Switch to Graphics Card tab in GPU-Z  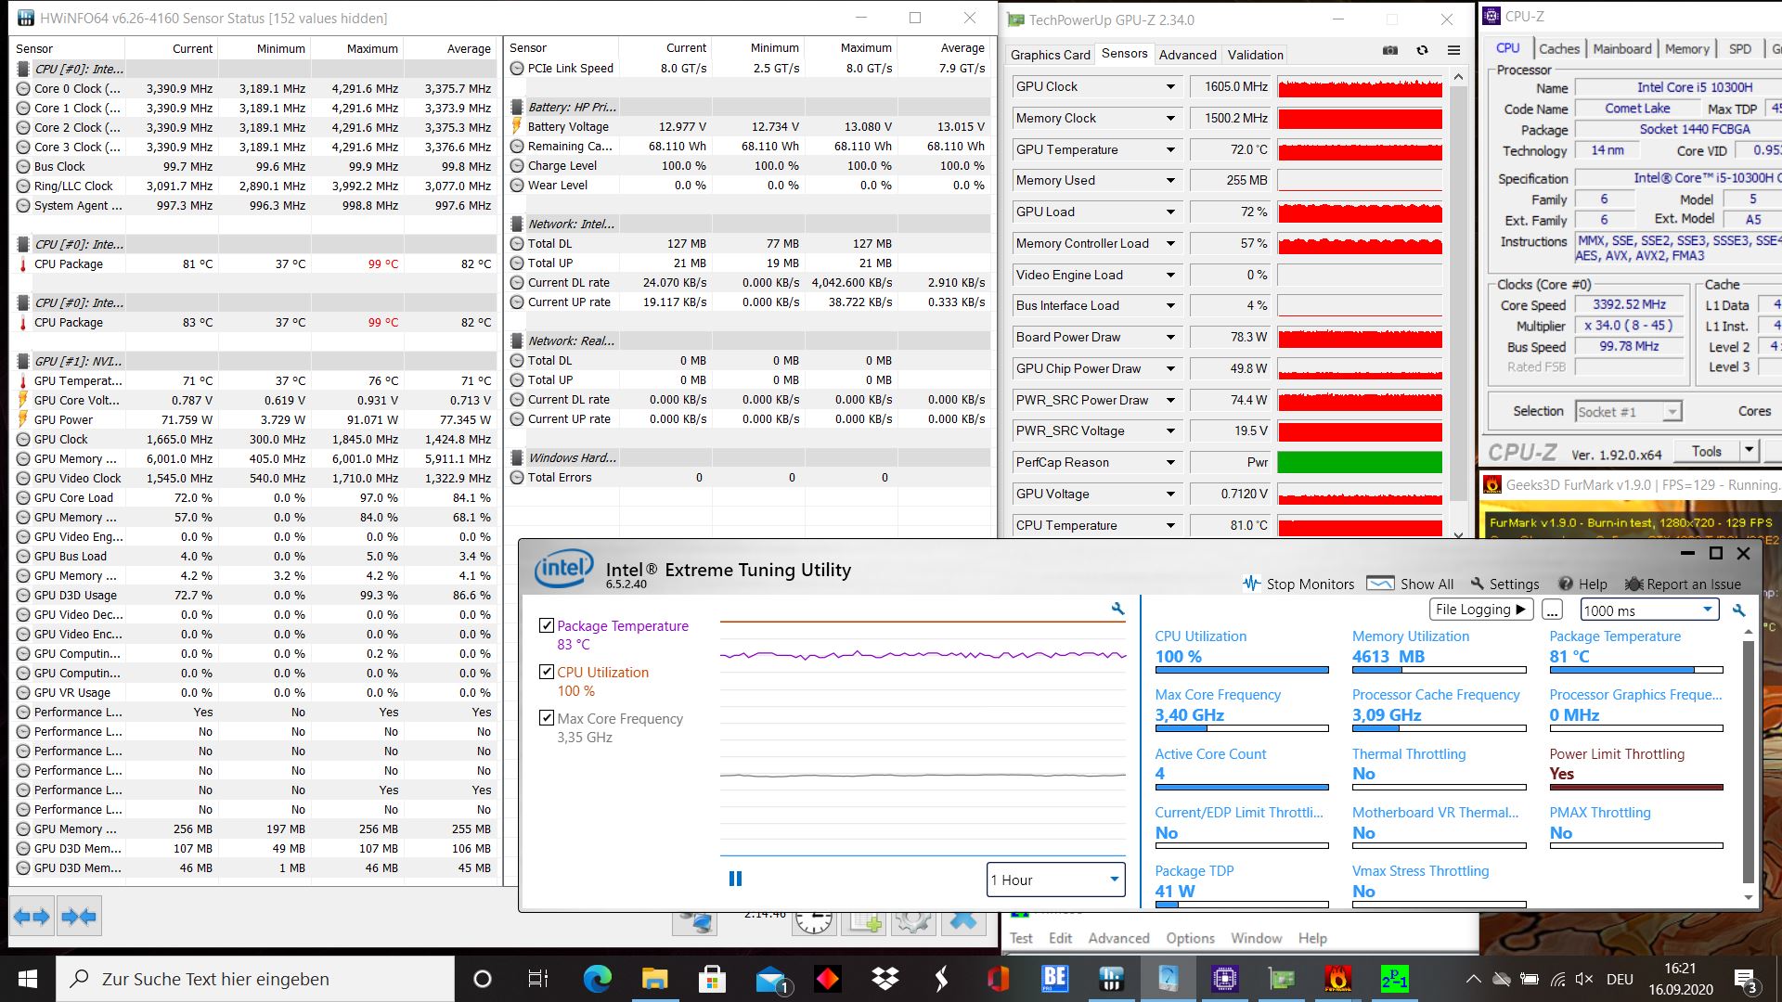1050,55
